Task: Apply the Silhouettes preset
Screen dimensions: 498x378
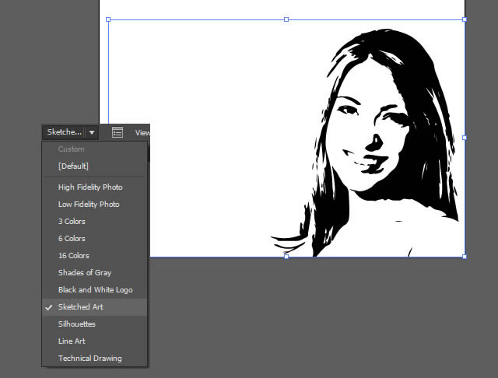Action: 77,324
